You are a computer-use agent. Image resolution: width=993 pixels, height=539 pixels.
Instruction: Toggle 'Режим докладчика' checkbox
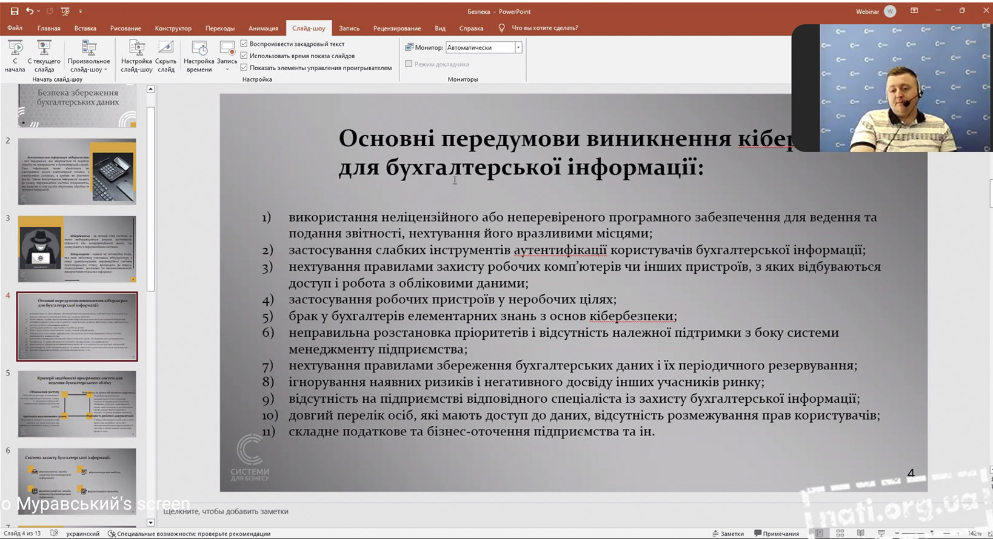tap(409, 64)
